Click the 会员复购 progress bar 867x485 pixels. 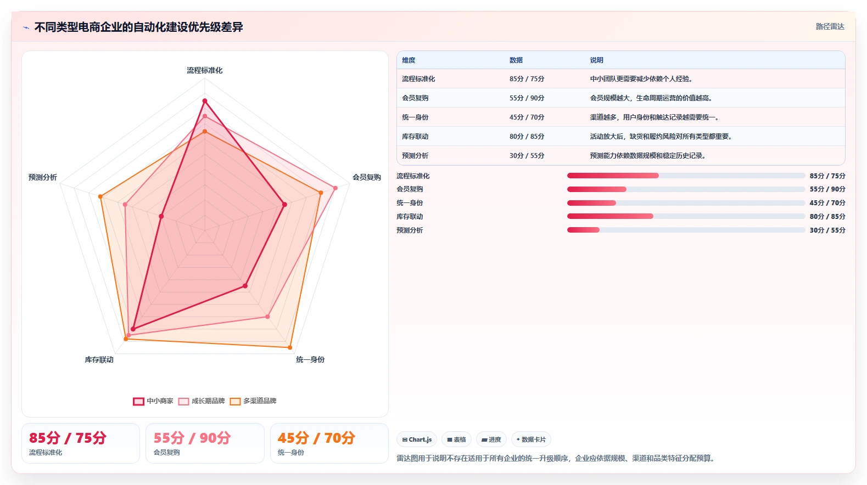(x=686, y=189)
